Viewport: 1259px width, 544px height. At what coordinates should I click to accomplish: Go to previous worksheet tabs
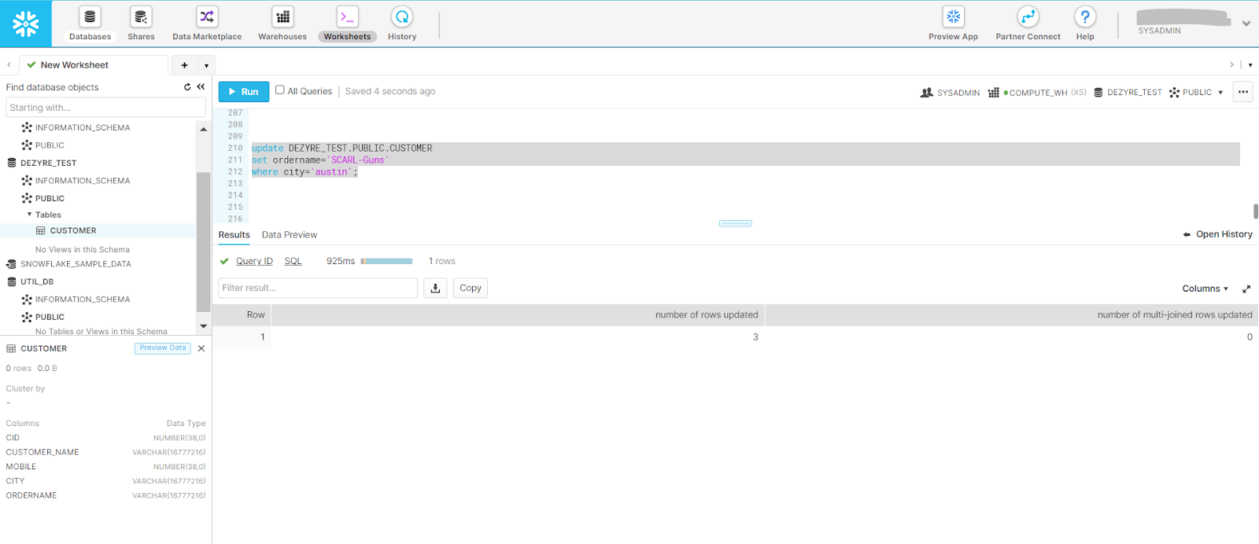tap(9, 65)
